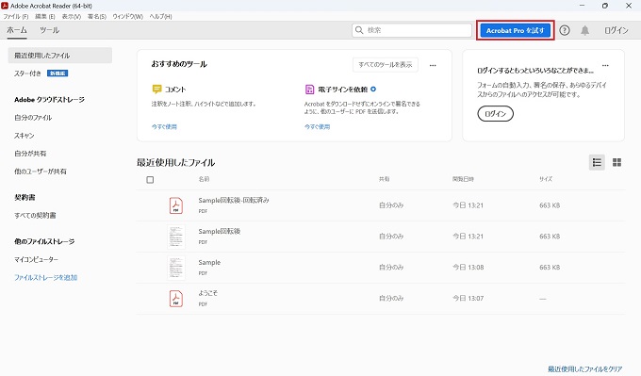Screen dimensions: 641x376
Task: Click 最近使用したファイルをクリア link
Action: click(x=585, y=369)
